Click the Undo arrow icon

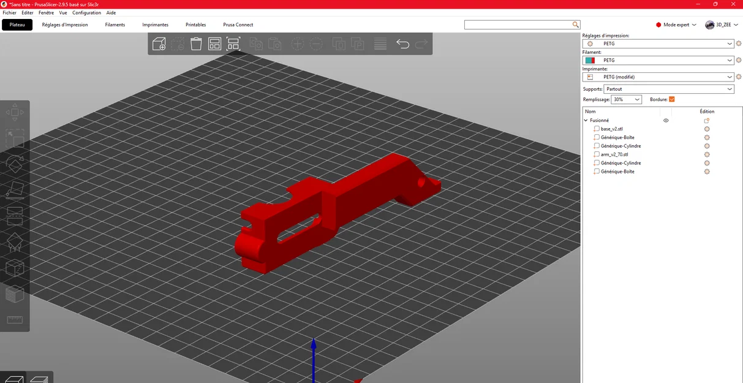[402, 44]
